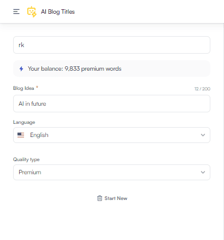Open the hamburger sidebar menu
The width and height of the screenshot is (224, 240).
(16, 12)
